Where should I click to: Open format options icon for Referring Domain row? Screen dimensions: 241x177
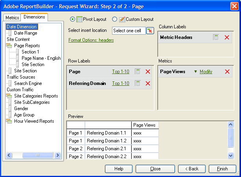[x=138, y=83]
